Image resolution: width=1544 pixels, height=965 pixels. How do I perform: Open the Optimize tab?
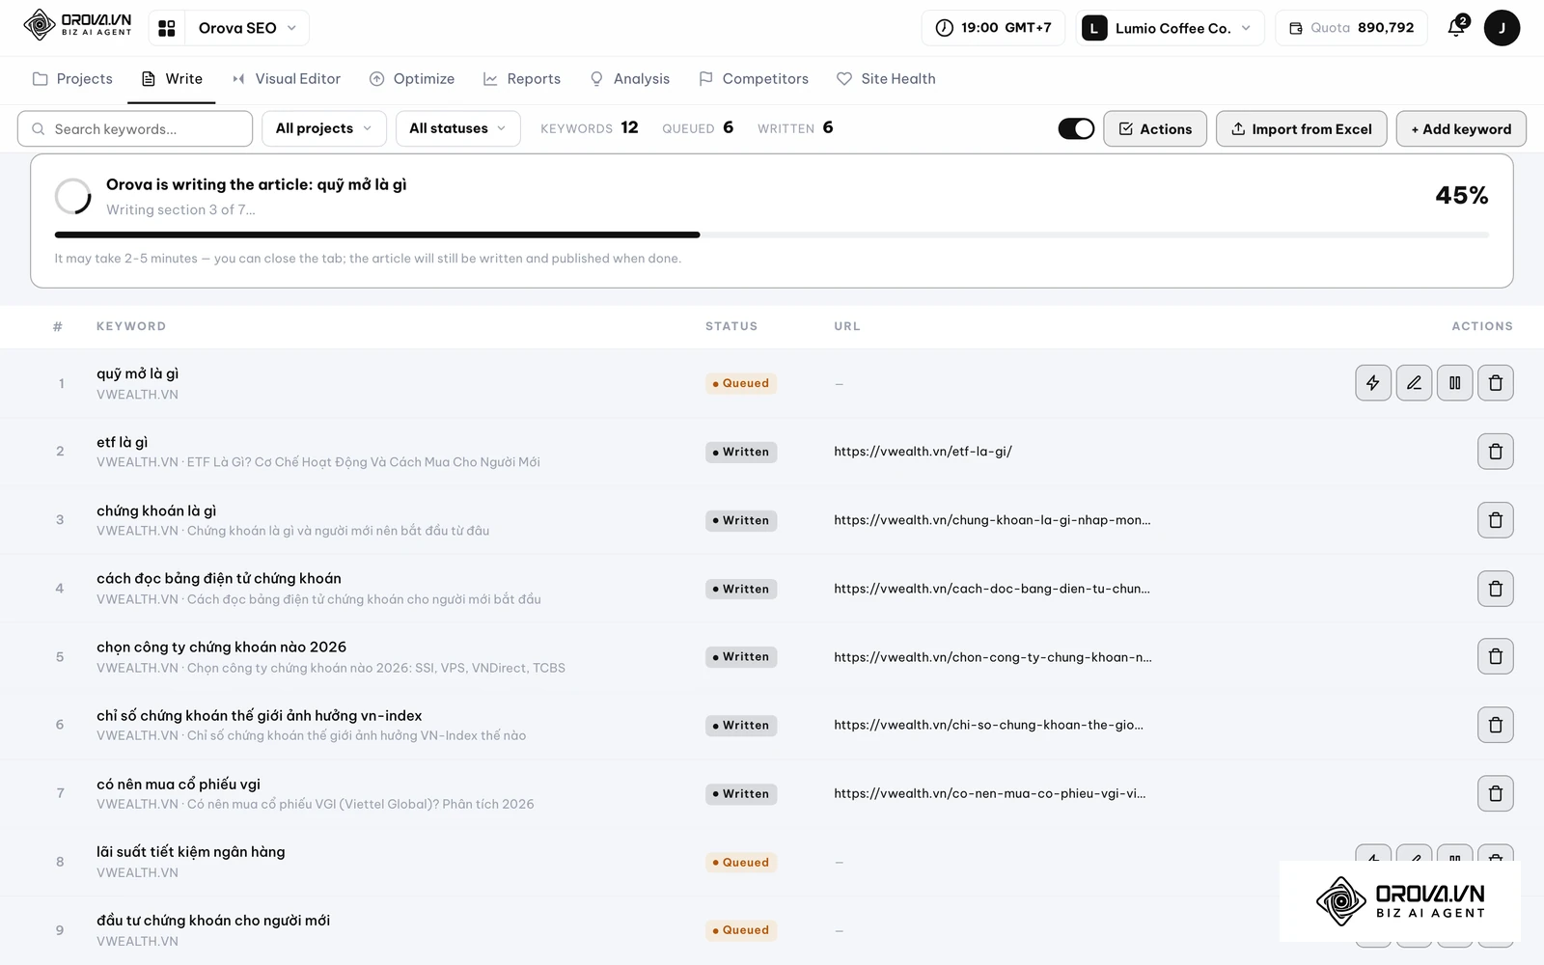[x=412, y=79]
